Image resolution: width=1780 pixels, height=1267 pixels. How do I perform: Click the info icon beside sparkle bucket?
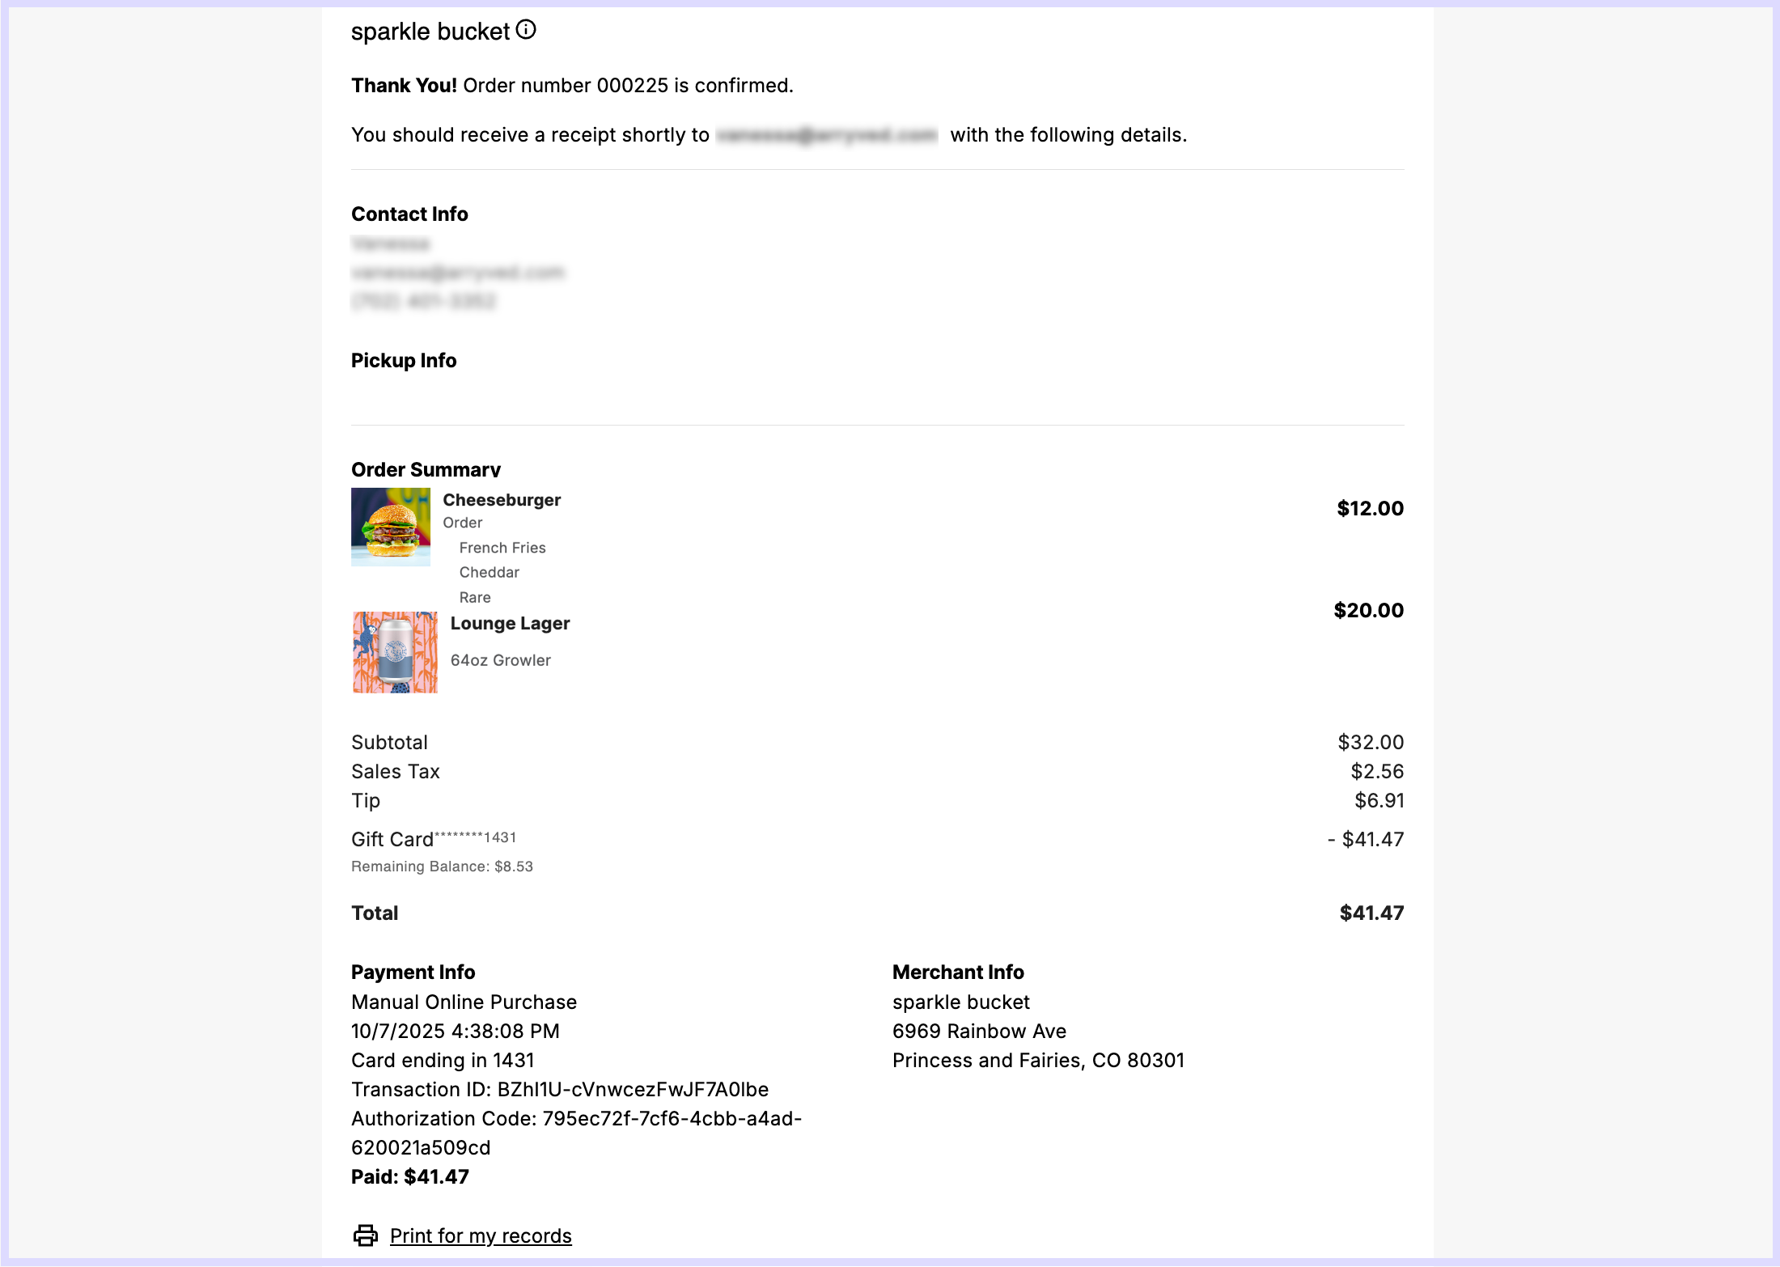[526, 31]
